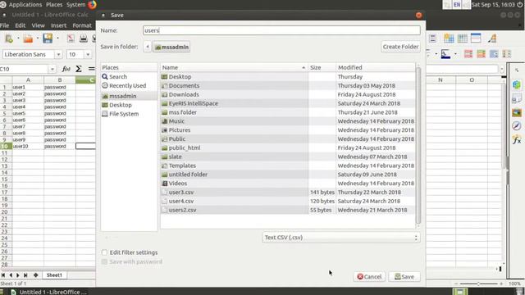Select the public_html folder

tap(288, 147)
